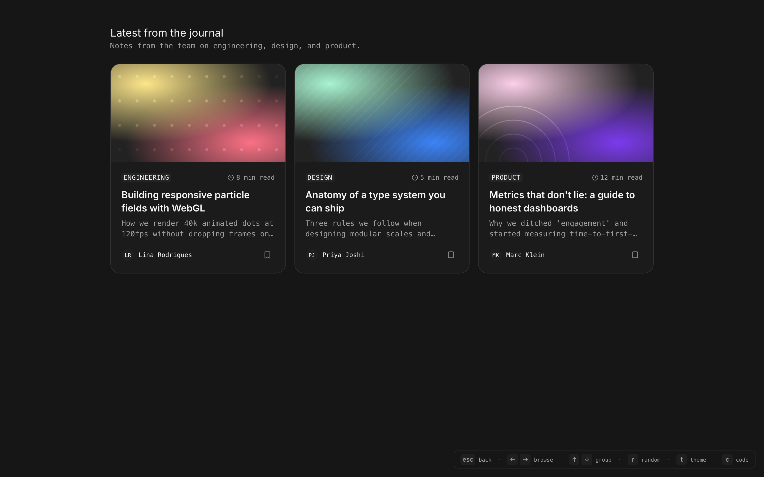The height and width of the screenshot is (477, 764).
Task: Select the DESIGN category tag
Action: [319, 178]
